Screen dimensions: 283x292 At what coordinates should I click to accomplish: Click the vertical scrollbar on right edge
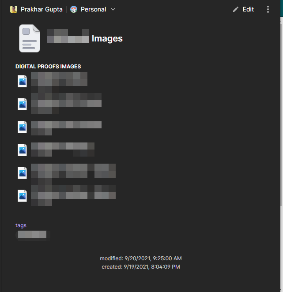[281, 110]
